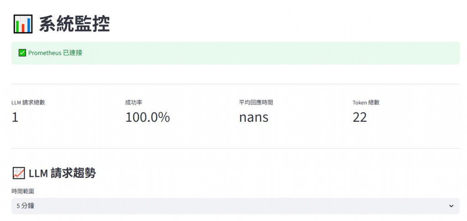Click the Prometheus 已連接 status text
467x221 pixels.
tap(55, 53)
